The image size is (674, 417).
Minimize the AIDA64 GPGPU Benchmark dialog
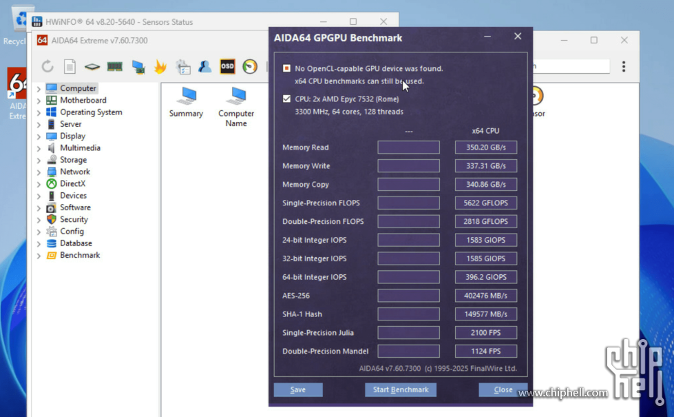(x=487, y=37)
